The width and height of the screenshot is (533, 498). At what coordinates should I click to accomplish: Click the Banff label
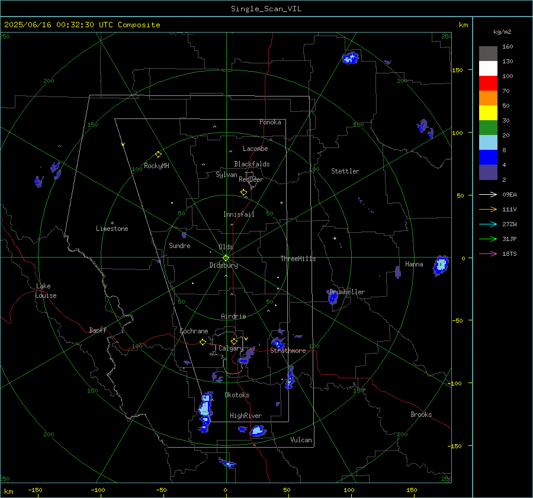(98, 330)
